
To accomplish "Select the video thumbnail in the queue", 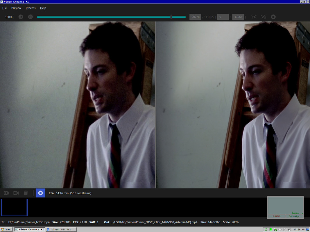I will [15, 207].
